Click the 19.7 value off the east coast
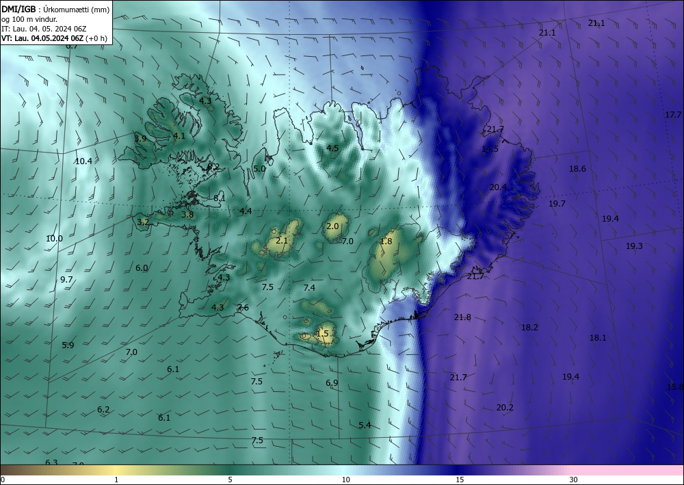 [557, 204]
